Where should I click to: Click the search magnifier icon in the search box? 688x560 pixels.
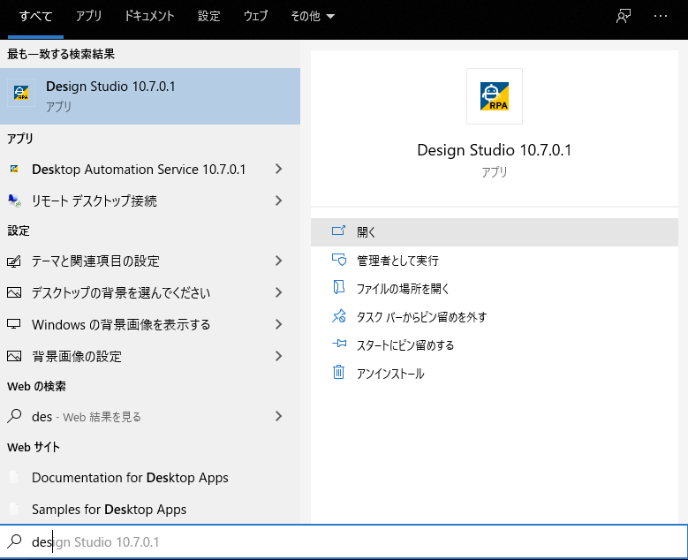[x=15, y=541]
